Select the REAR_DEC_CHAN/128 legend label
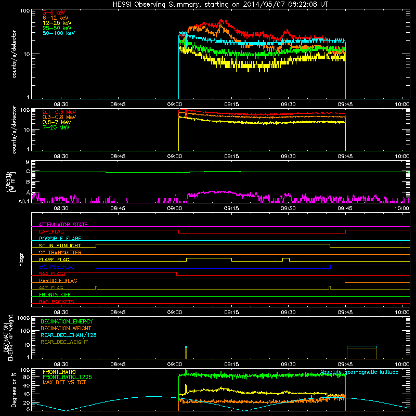 tap(69, 335)
